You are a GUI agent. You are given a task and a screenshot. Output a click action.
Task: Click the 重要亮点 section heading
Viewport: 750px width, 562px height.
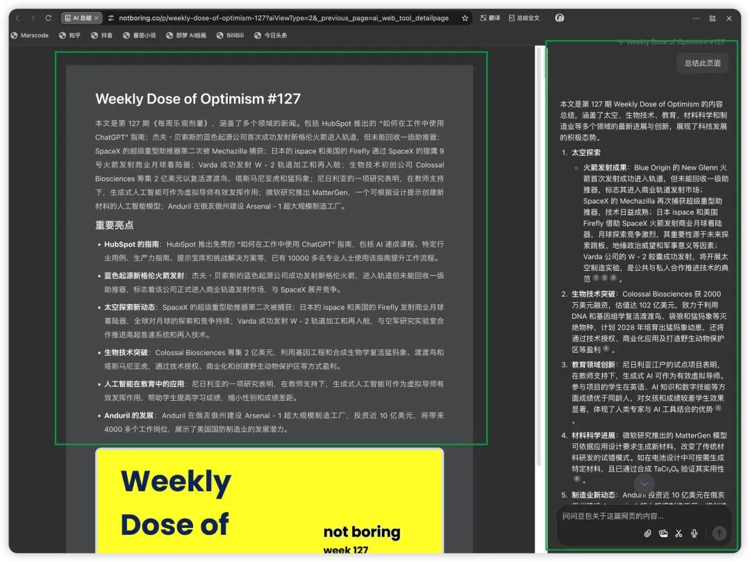[115, 225]
